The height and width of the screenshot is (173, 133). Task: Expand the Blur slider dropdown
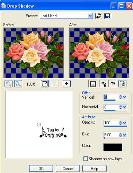tap(124, 135)
